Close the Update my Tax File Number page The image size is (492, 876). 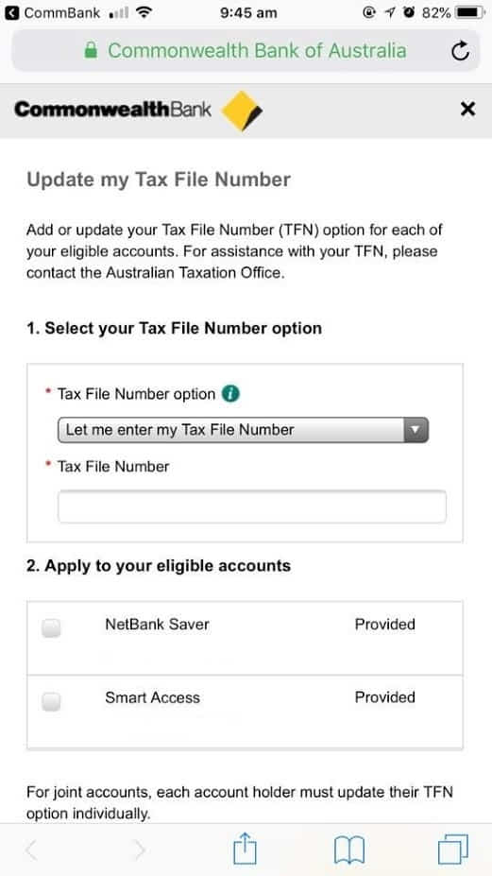467,109
